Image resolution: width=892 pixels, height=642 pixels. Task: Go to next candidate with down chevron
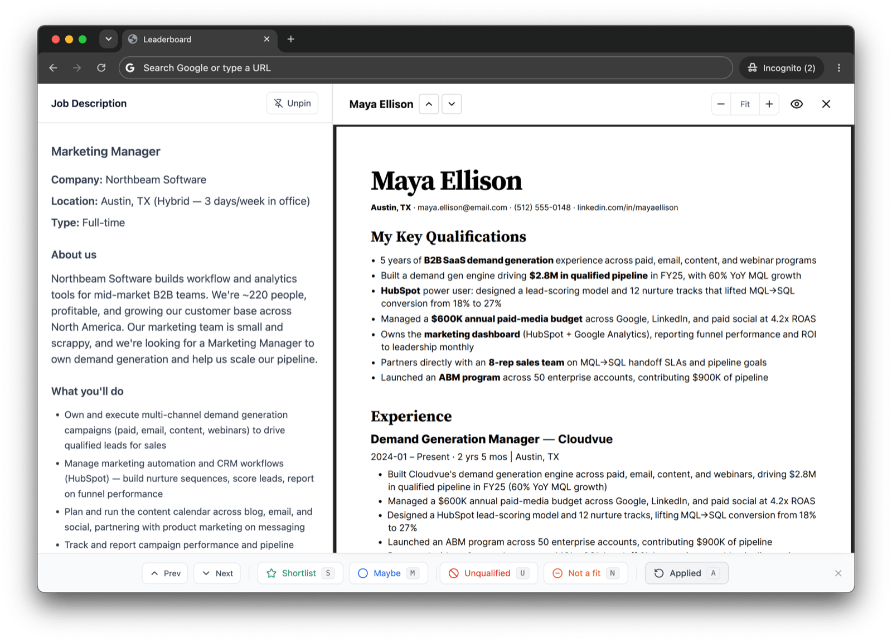(x=452, y=104)
